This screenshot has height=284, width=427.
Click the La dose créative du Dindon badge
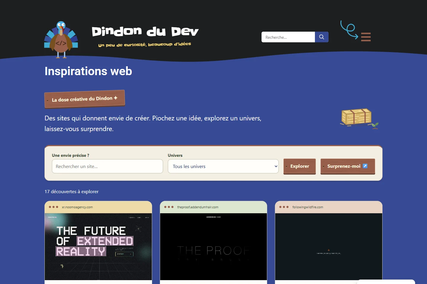(85, 99)
